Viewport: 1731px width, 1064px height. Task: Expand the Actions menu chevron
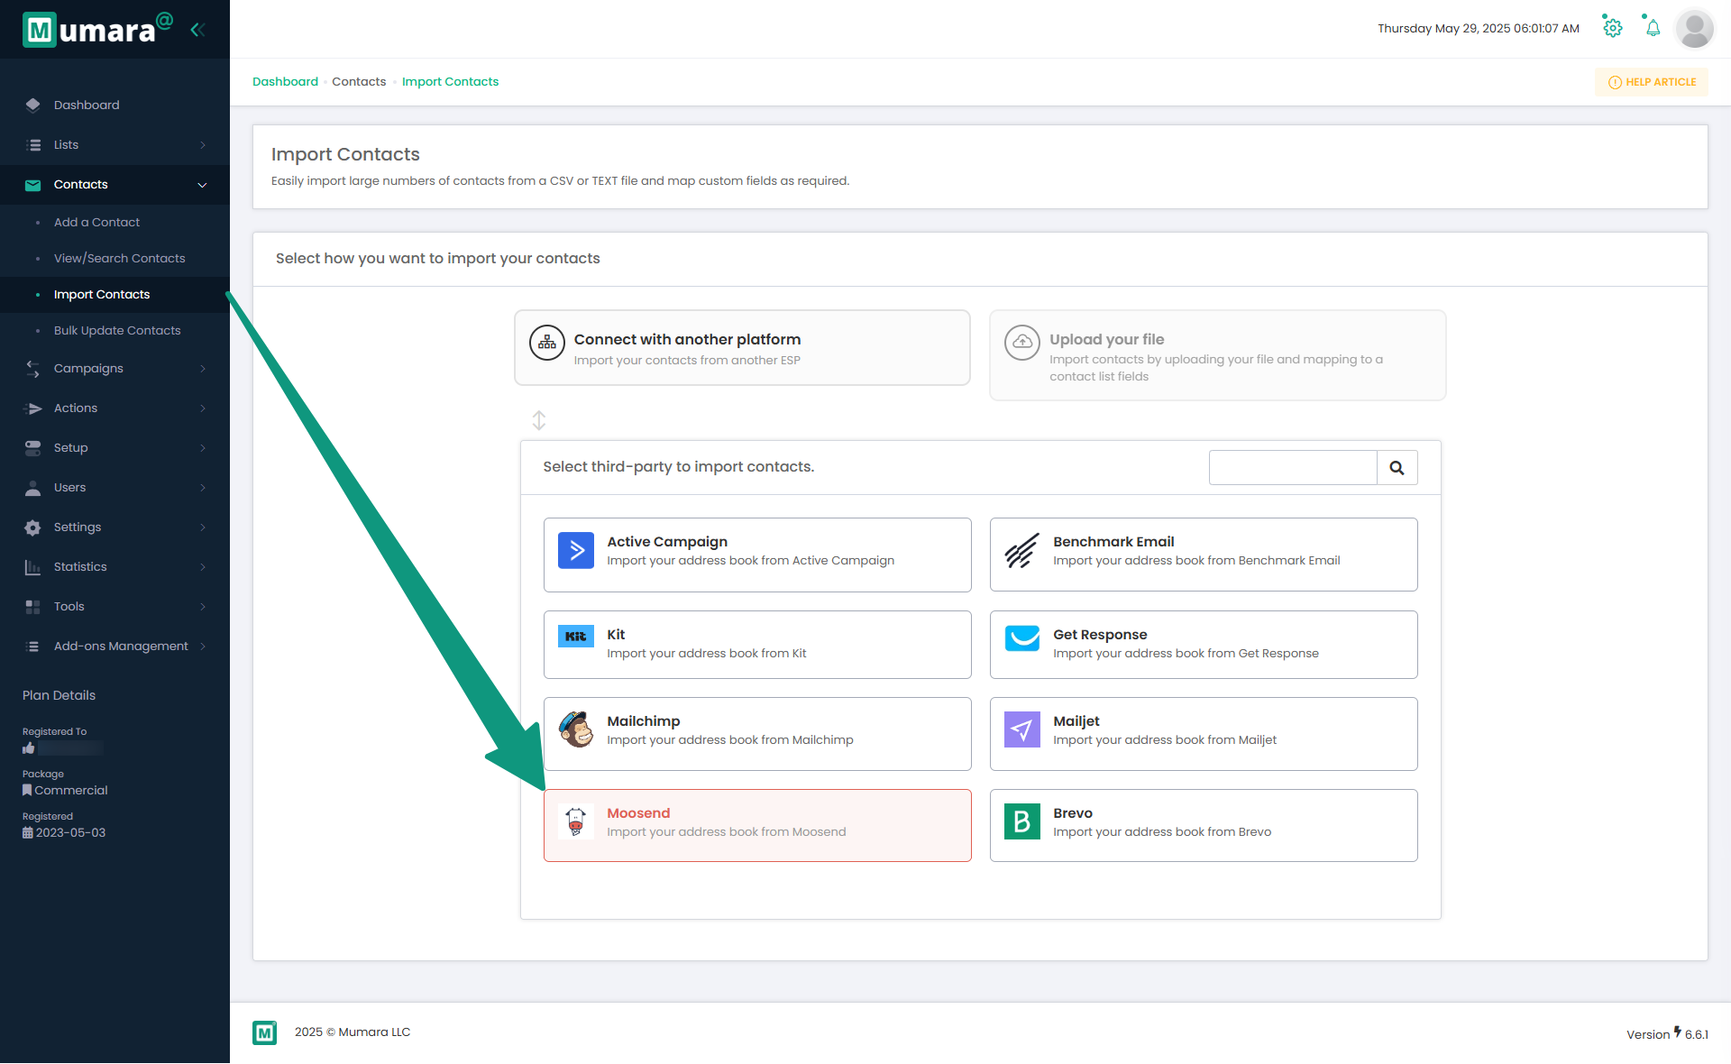(x=202, y=408)
